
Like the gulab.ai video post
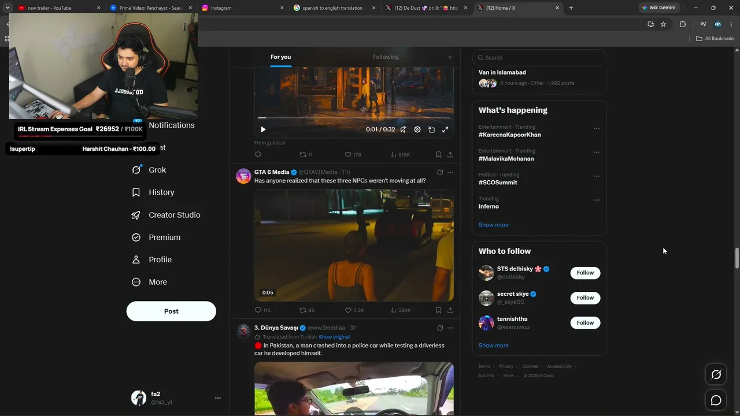coord(348,154)
